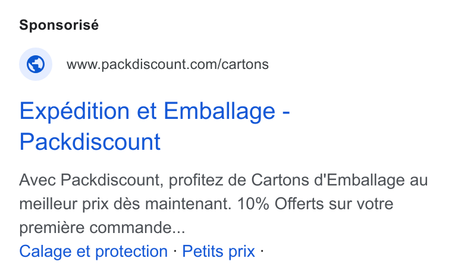Click the blue globe favicon icon
The height and width of the screenshot is (277, 452).
point(36,64)
